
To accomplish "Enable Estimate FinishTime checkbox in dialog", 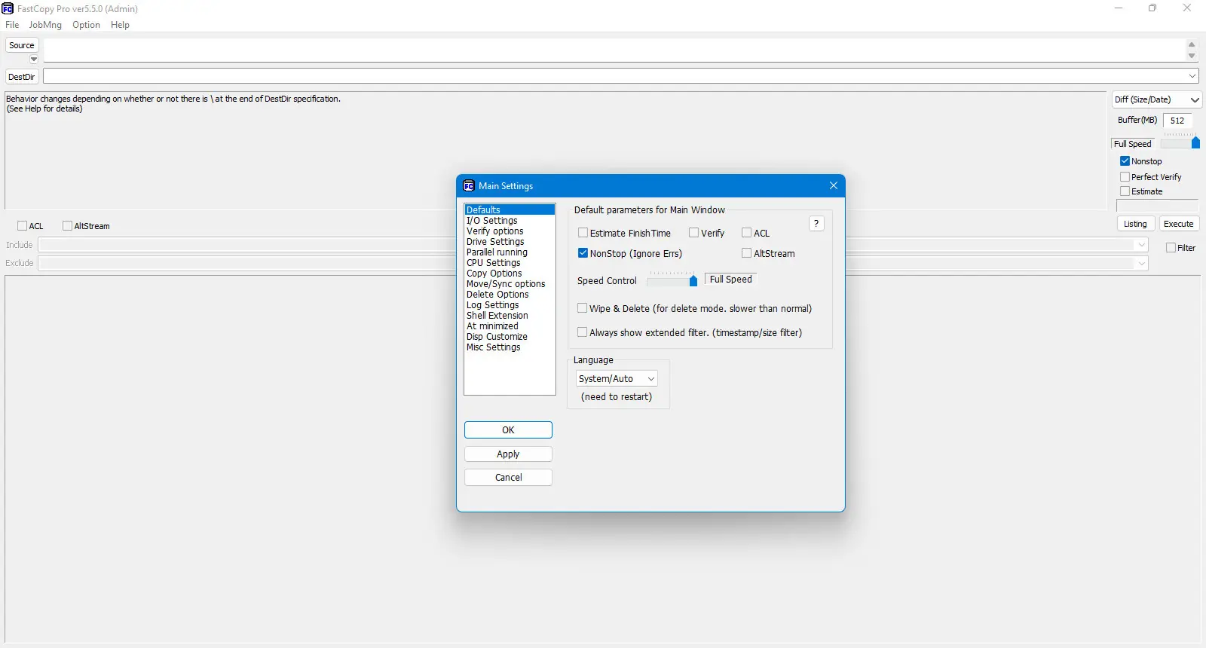I will point(583,233).
